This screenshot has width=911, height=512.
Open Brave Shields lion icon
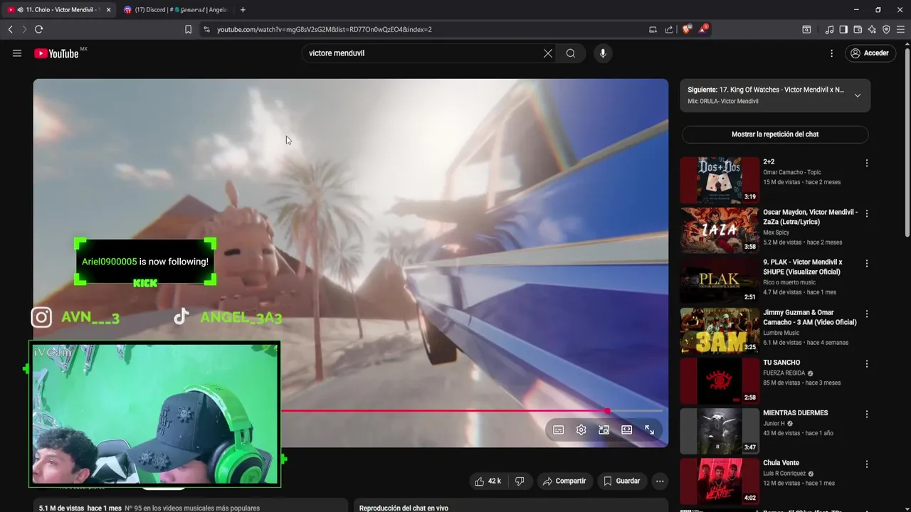click(687, 29)
